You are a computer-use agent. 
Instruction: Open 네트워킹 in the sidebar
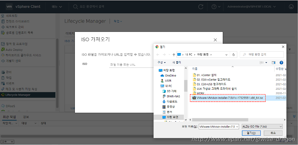12,16
